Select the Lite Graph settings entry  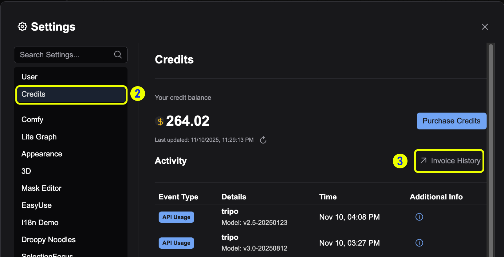pyautogui.click(x=39, y=137)
